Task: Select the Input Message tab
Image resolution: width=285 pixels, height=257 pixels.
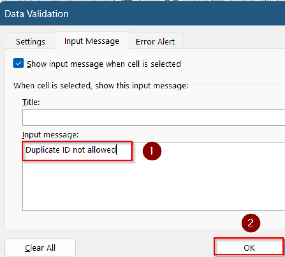Action: 91,41
